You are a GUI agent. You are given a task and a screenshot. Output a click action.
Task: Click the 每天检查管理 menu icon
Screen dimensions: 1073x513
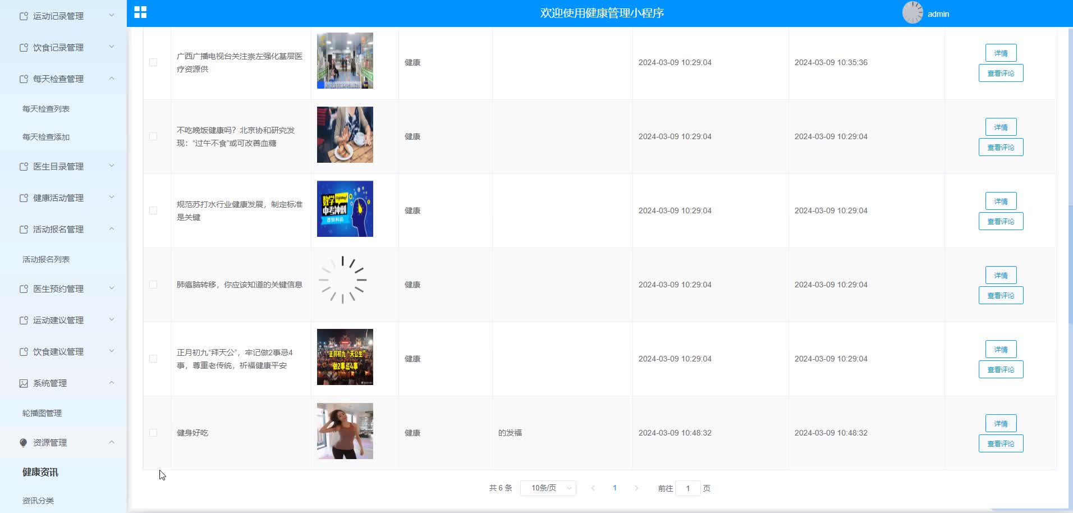(x=24, y=79)
